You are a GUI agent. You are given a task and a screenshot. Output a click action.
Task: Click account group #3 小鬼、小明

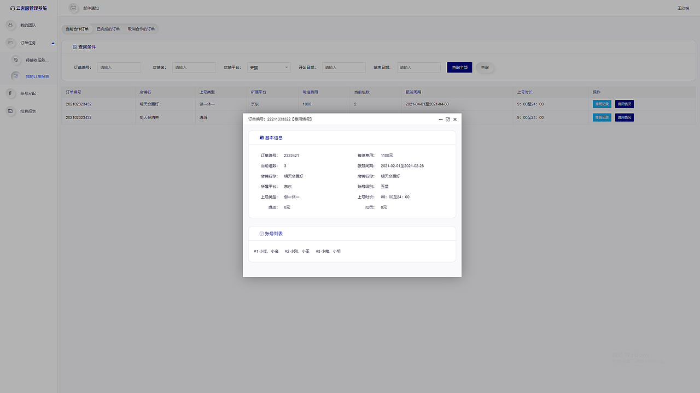pyautogui.click(x=328, y=252)
